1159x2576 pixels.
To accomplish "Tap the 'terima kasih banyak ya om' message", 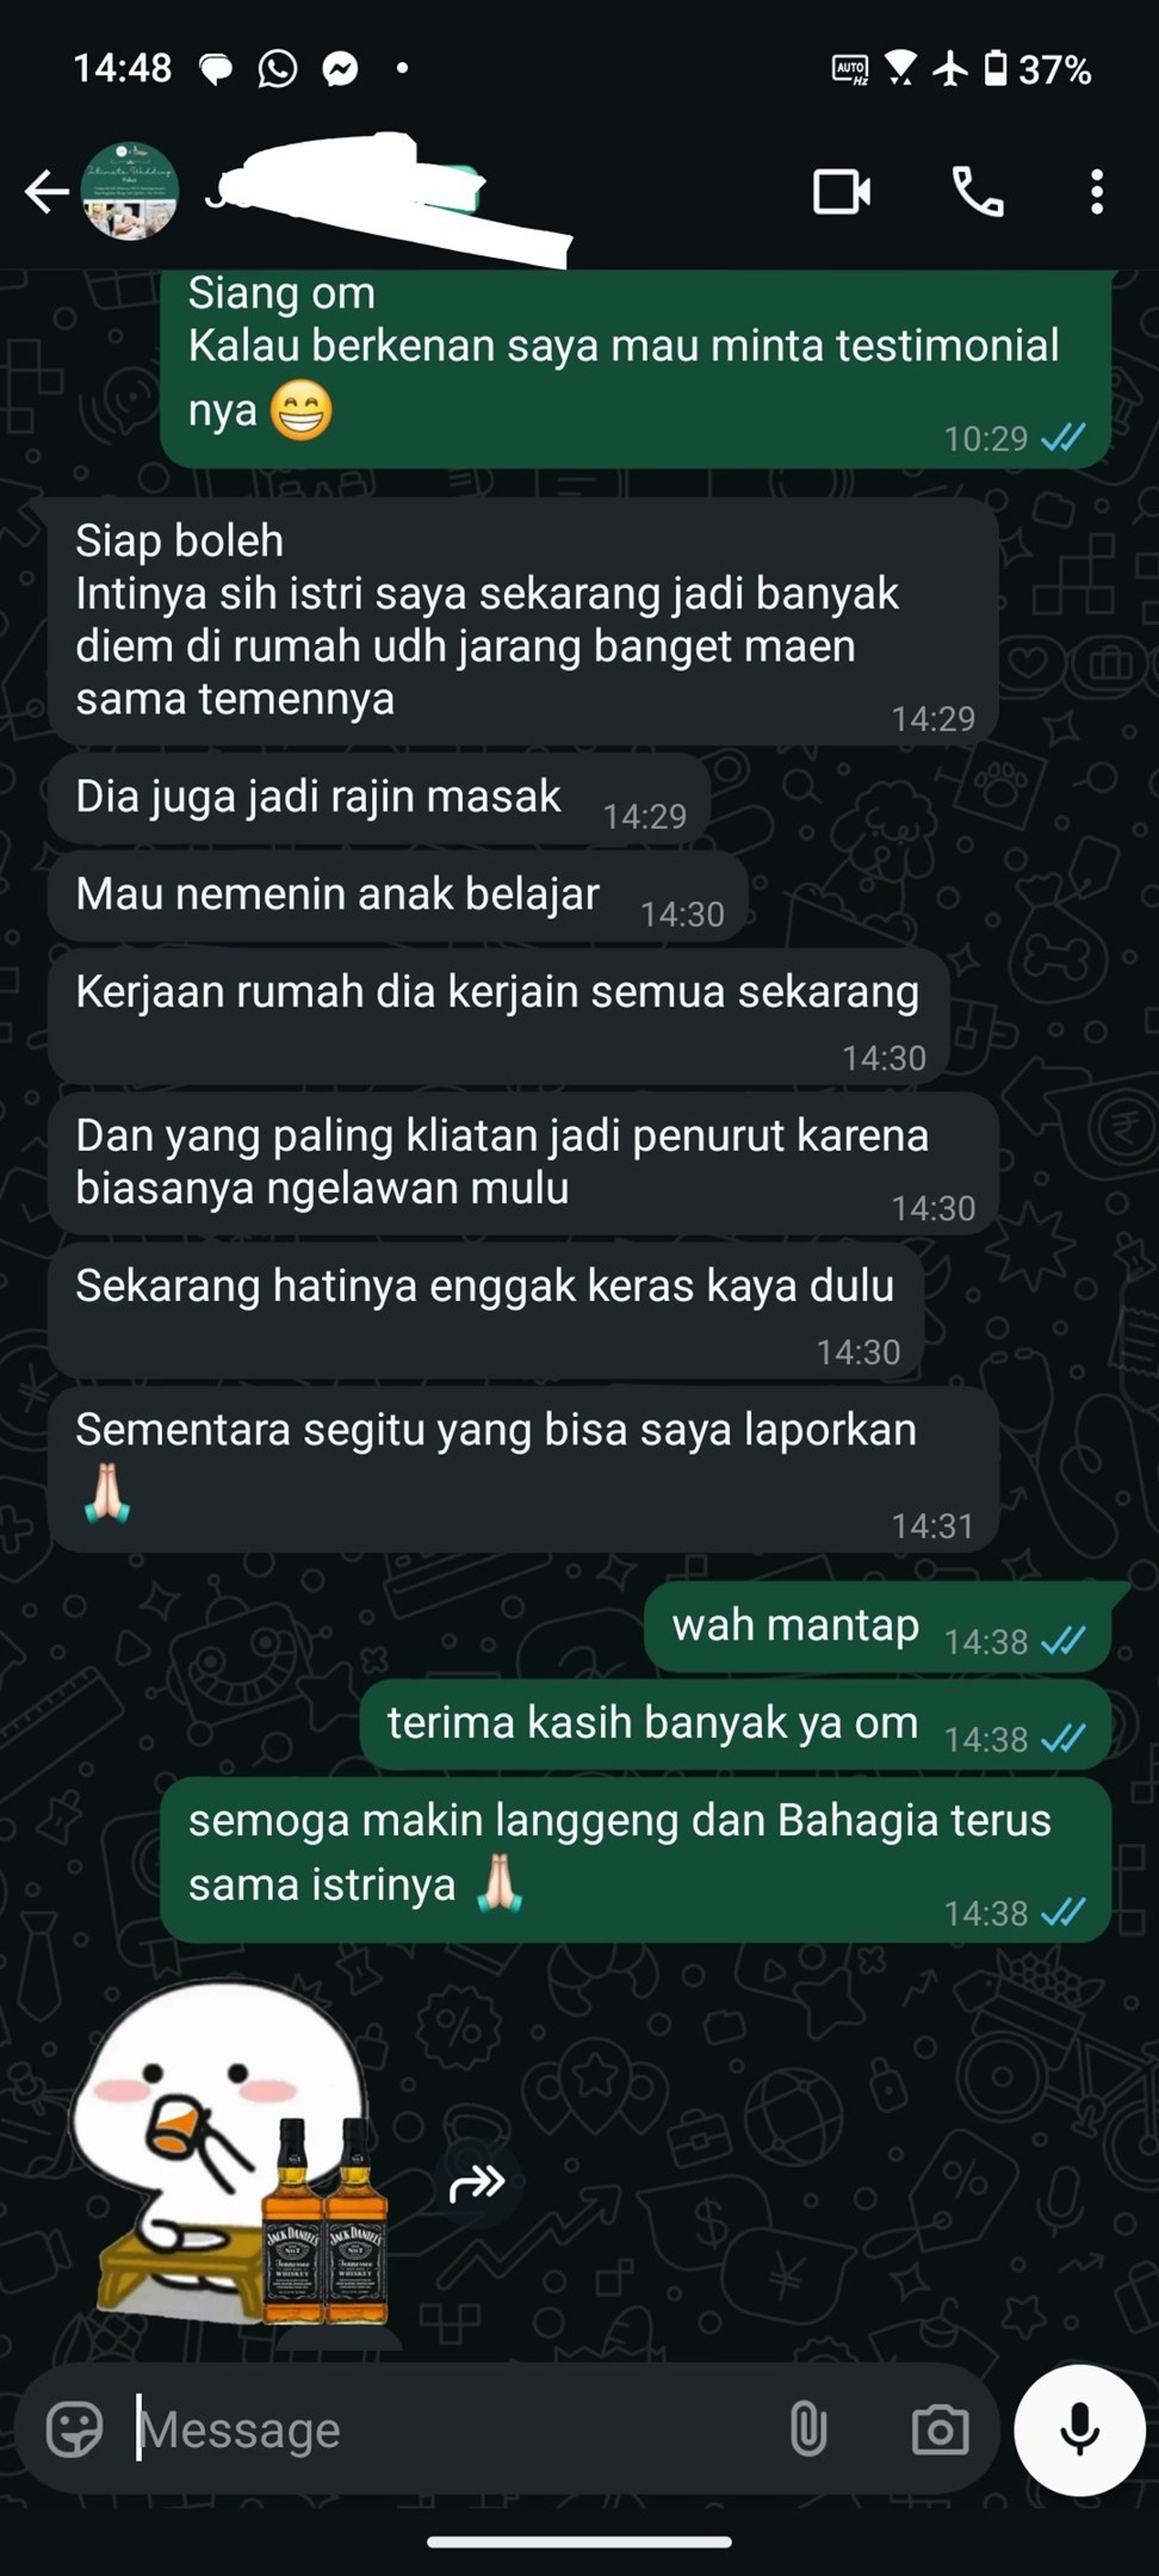I will (x=736, y=1724).
